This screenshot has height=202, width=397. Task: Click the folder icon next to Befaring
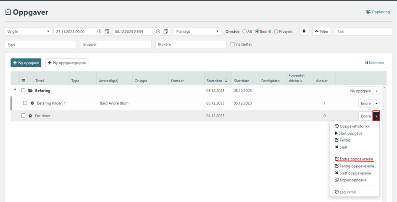tap(30, 91)
